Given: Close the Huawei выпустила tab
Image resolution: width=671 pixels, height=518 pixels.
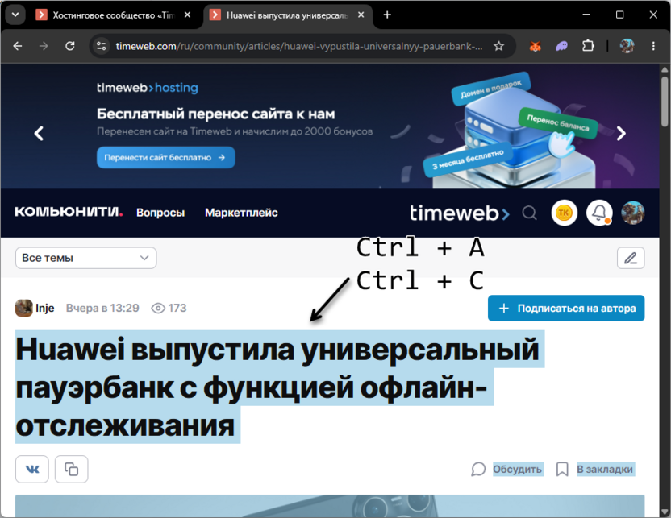Looking at the screenshot, I should [361, 15].
